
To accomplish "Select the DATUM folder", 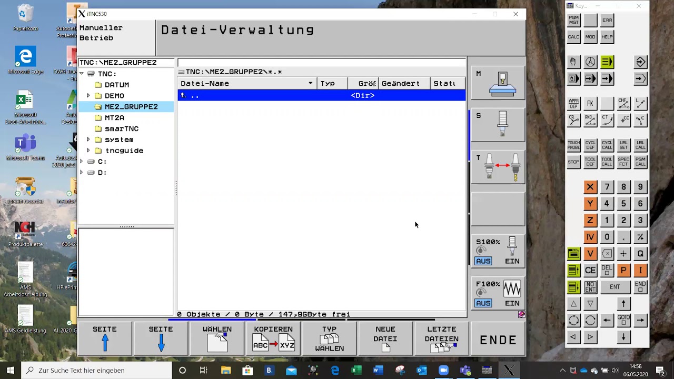I will 116,85.
